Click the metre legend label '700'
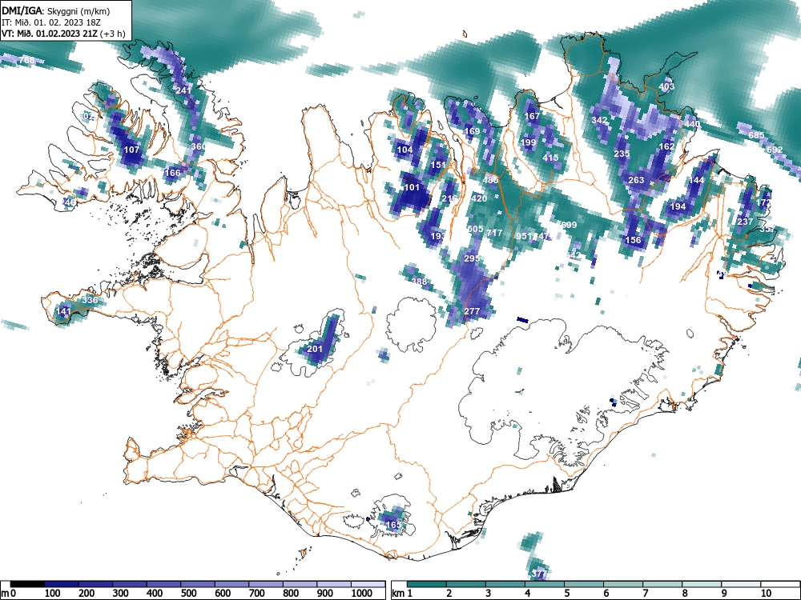Screen dimensions: 801x600 pyautogui.click(x=256, y=594)
